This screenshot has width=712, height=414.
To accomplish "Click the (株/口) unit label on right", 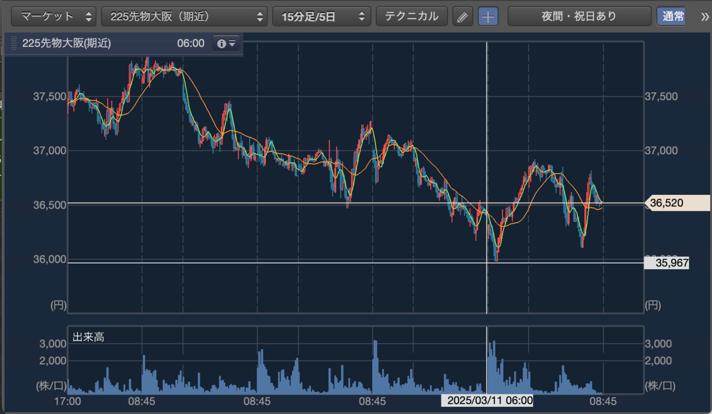I will tap(660, 386).
